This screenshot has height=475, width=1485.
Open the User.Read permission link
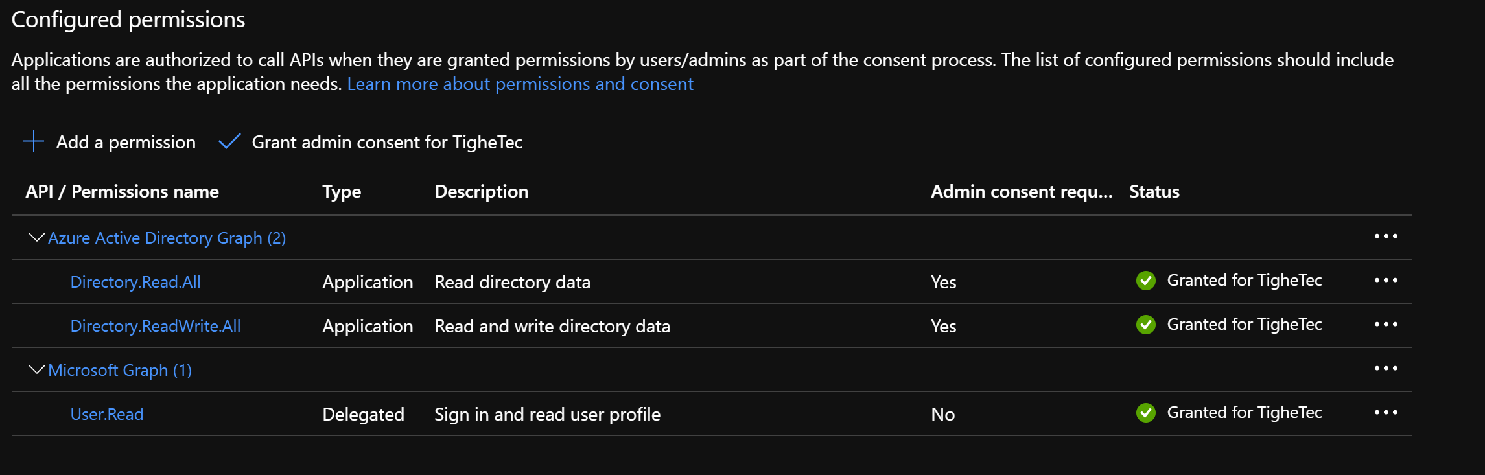tap(107, 414)
